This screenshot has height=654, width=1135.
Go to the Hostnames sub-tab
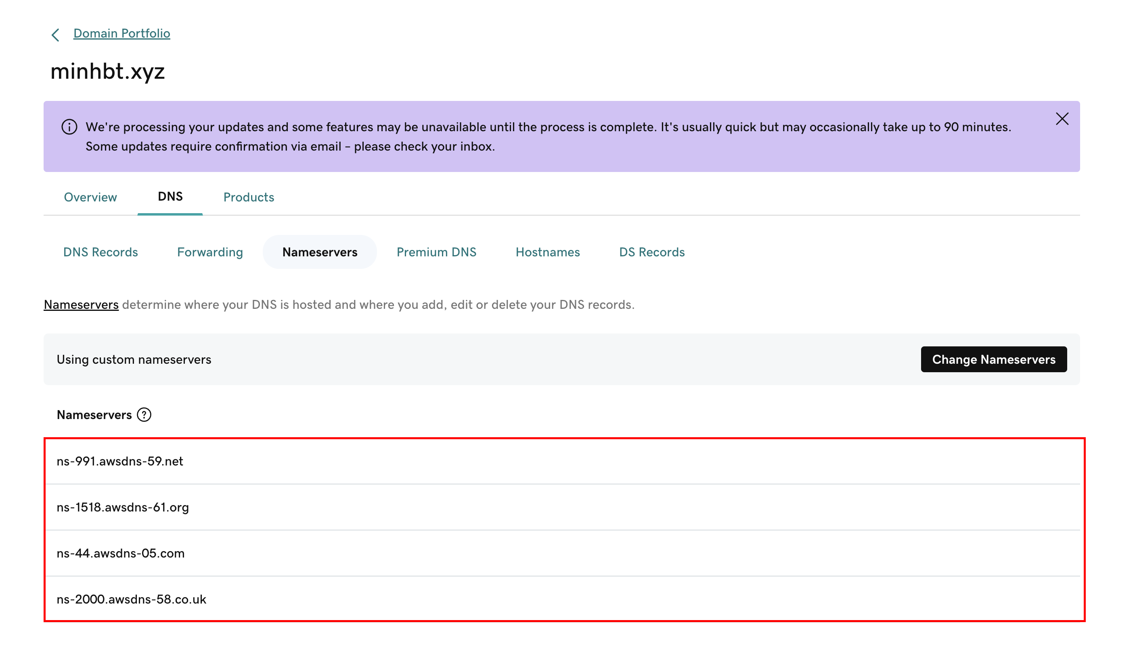548,252
